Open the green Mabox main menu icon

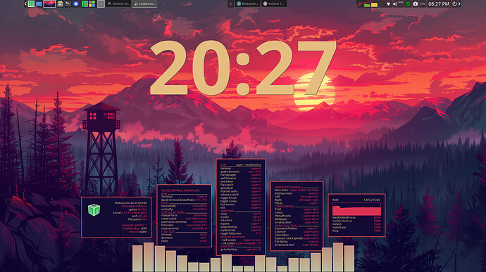click(x=31, y=4)
